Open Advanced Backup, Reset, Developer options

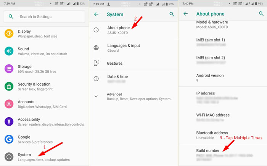pyautogui.click(x=133, y=96)
